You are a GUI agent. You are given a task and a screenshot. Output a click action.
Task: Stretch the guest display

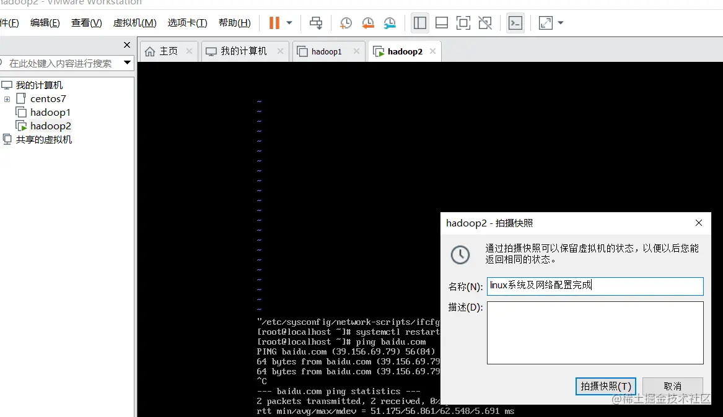547,23
